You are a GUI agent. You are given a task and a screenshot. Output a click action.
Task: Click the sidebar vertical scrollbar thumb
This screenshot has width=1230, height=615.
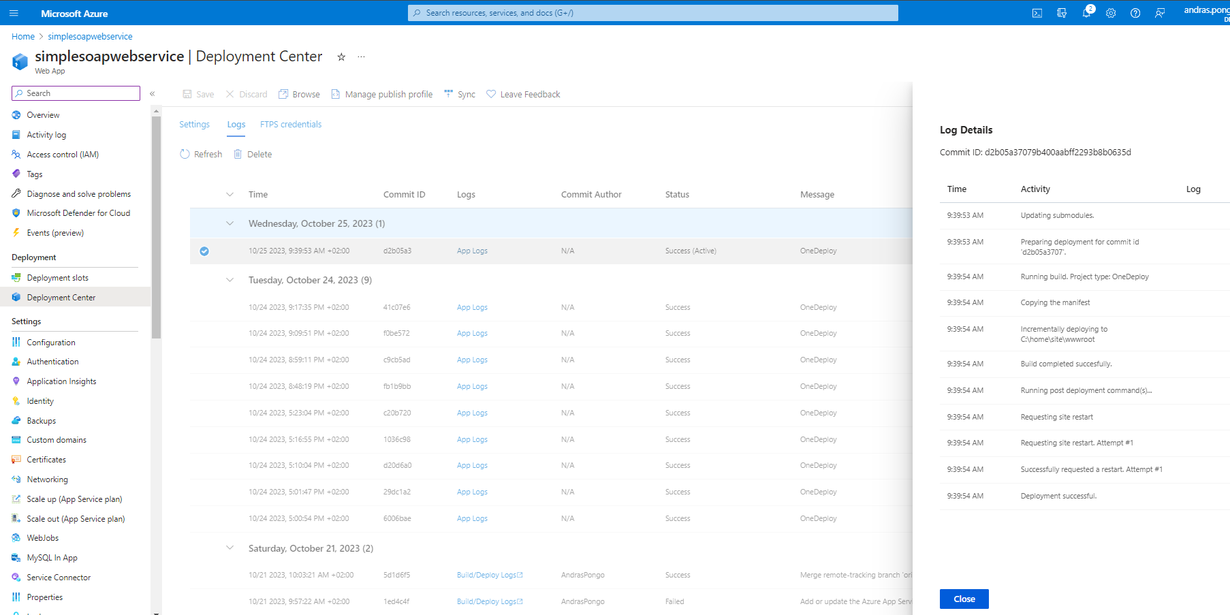tap(156, 227)
